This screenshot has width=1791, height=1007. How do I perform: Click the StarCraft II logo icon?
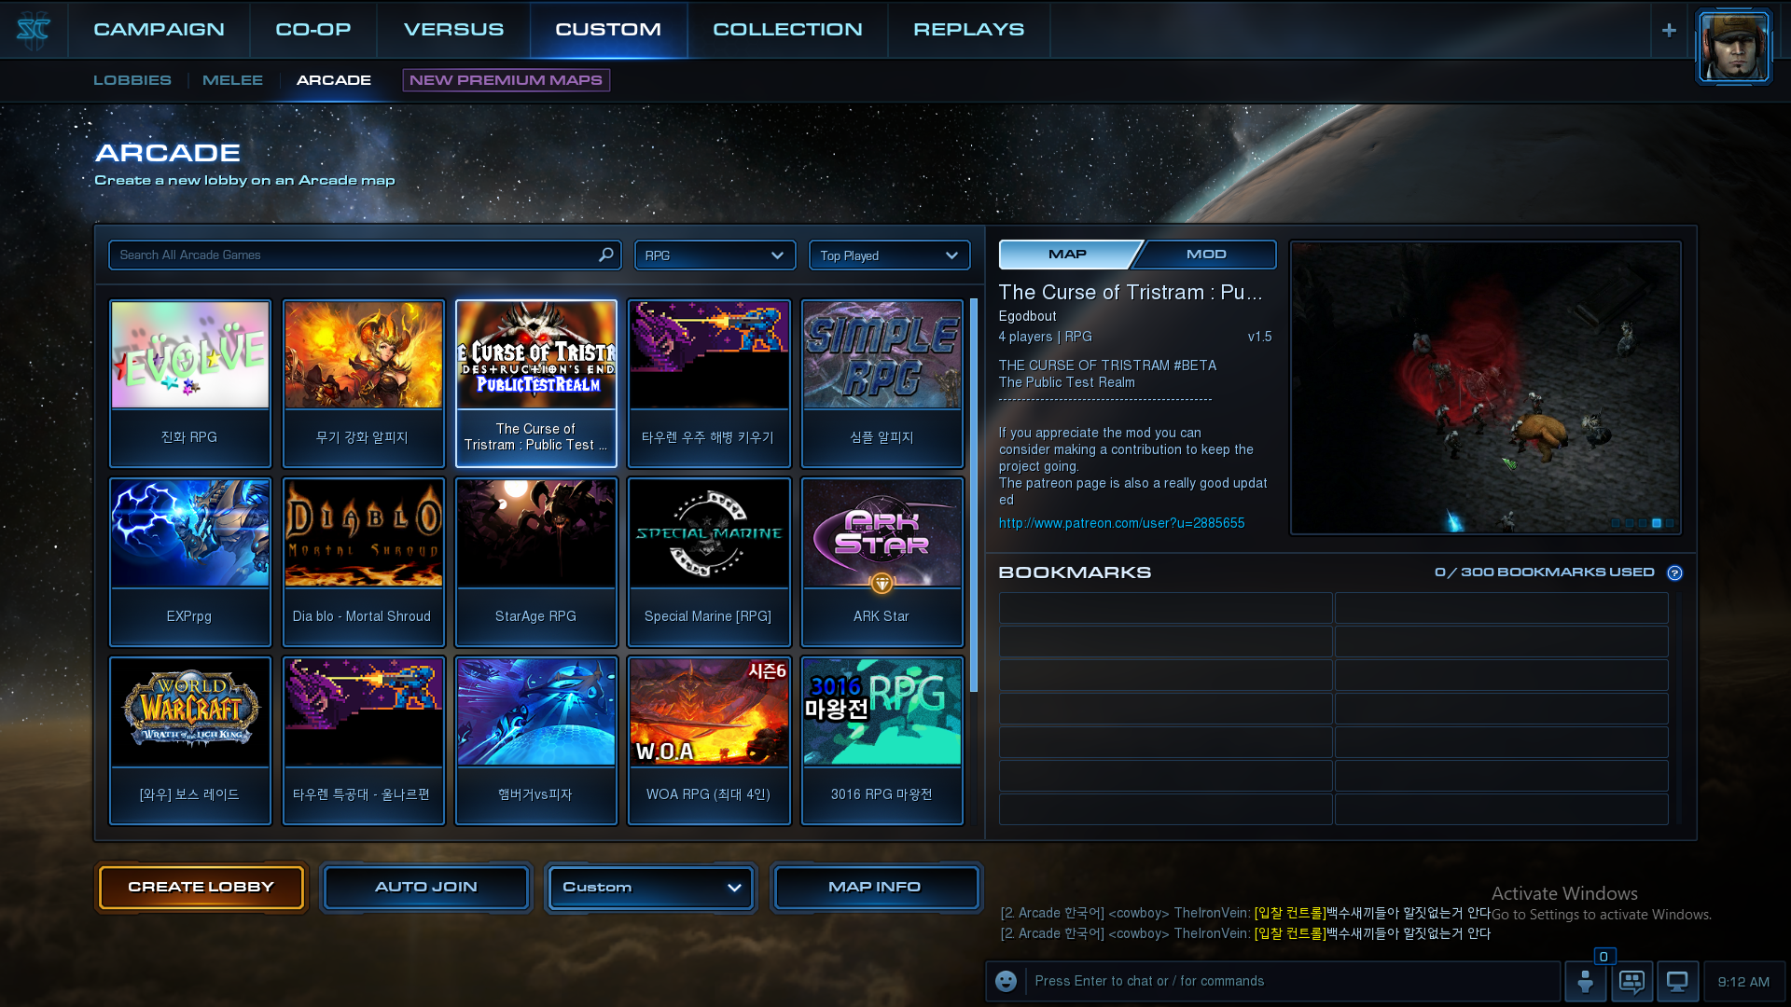tap(34, 31)
